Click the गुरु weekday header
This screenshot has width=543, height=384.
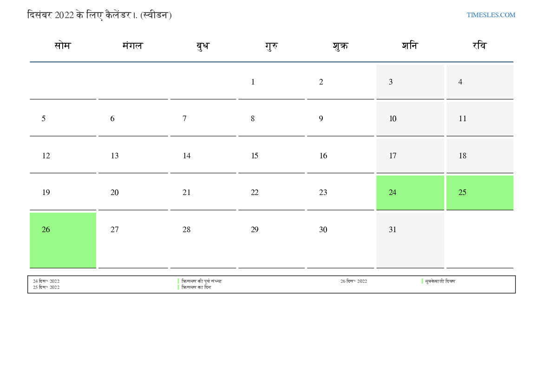(272, 46)
